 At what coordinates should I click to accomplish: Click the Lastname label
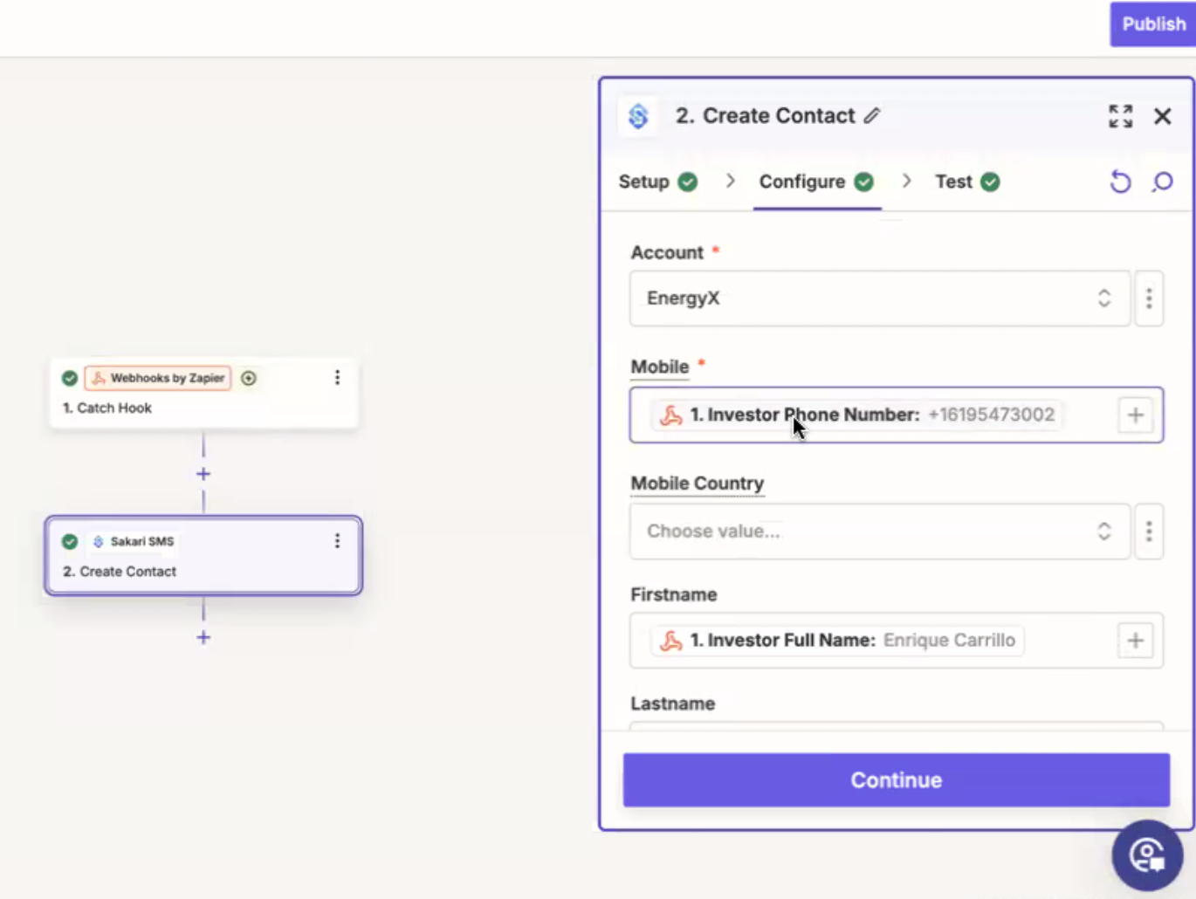tap(673, 703)
